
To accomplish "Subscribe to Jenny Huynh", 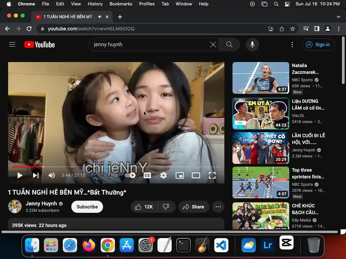I will pyautogui.click(x=87, y=207).
